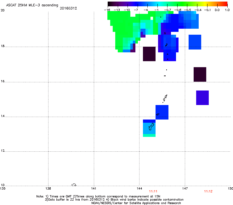The width and height of the screenshot is (233, 205).
Task: Click the red timestamp 11:12
Action: pyautogui.click(x=208, y=191)
